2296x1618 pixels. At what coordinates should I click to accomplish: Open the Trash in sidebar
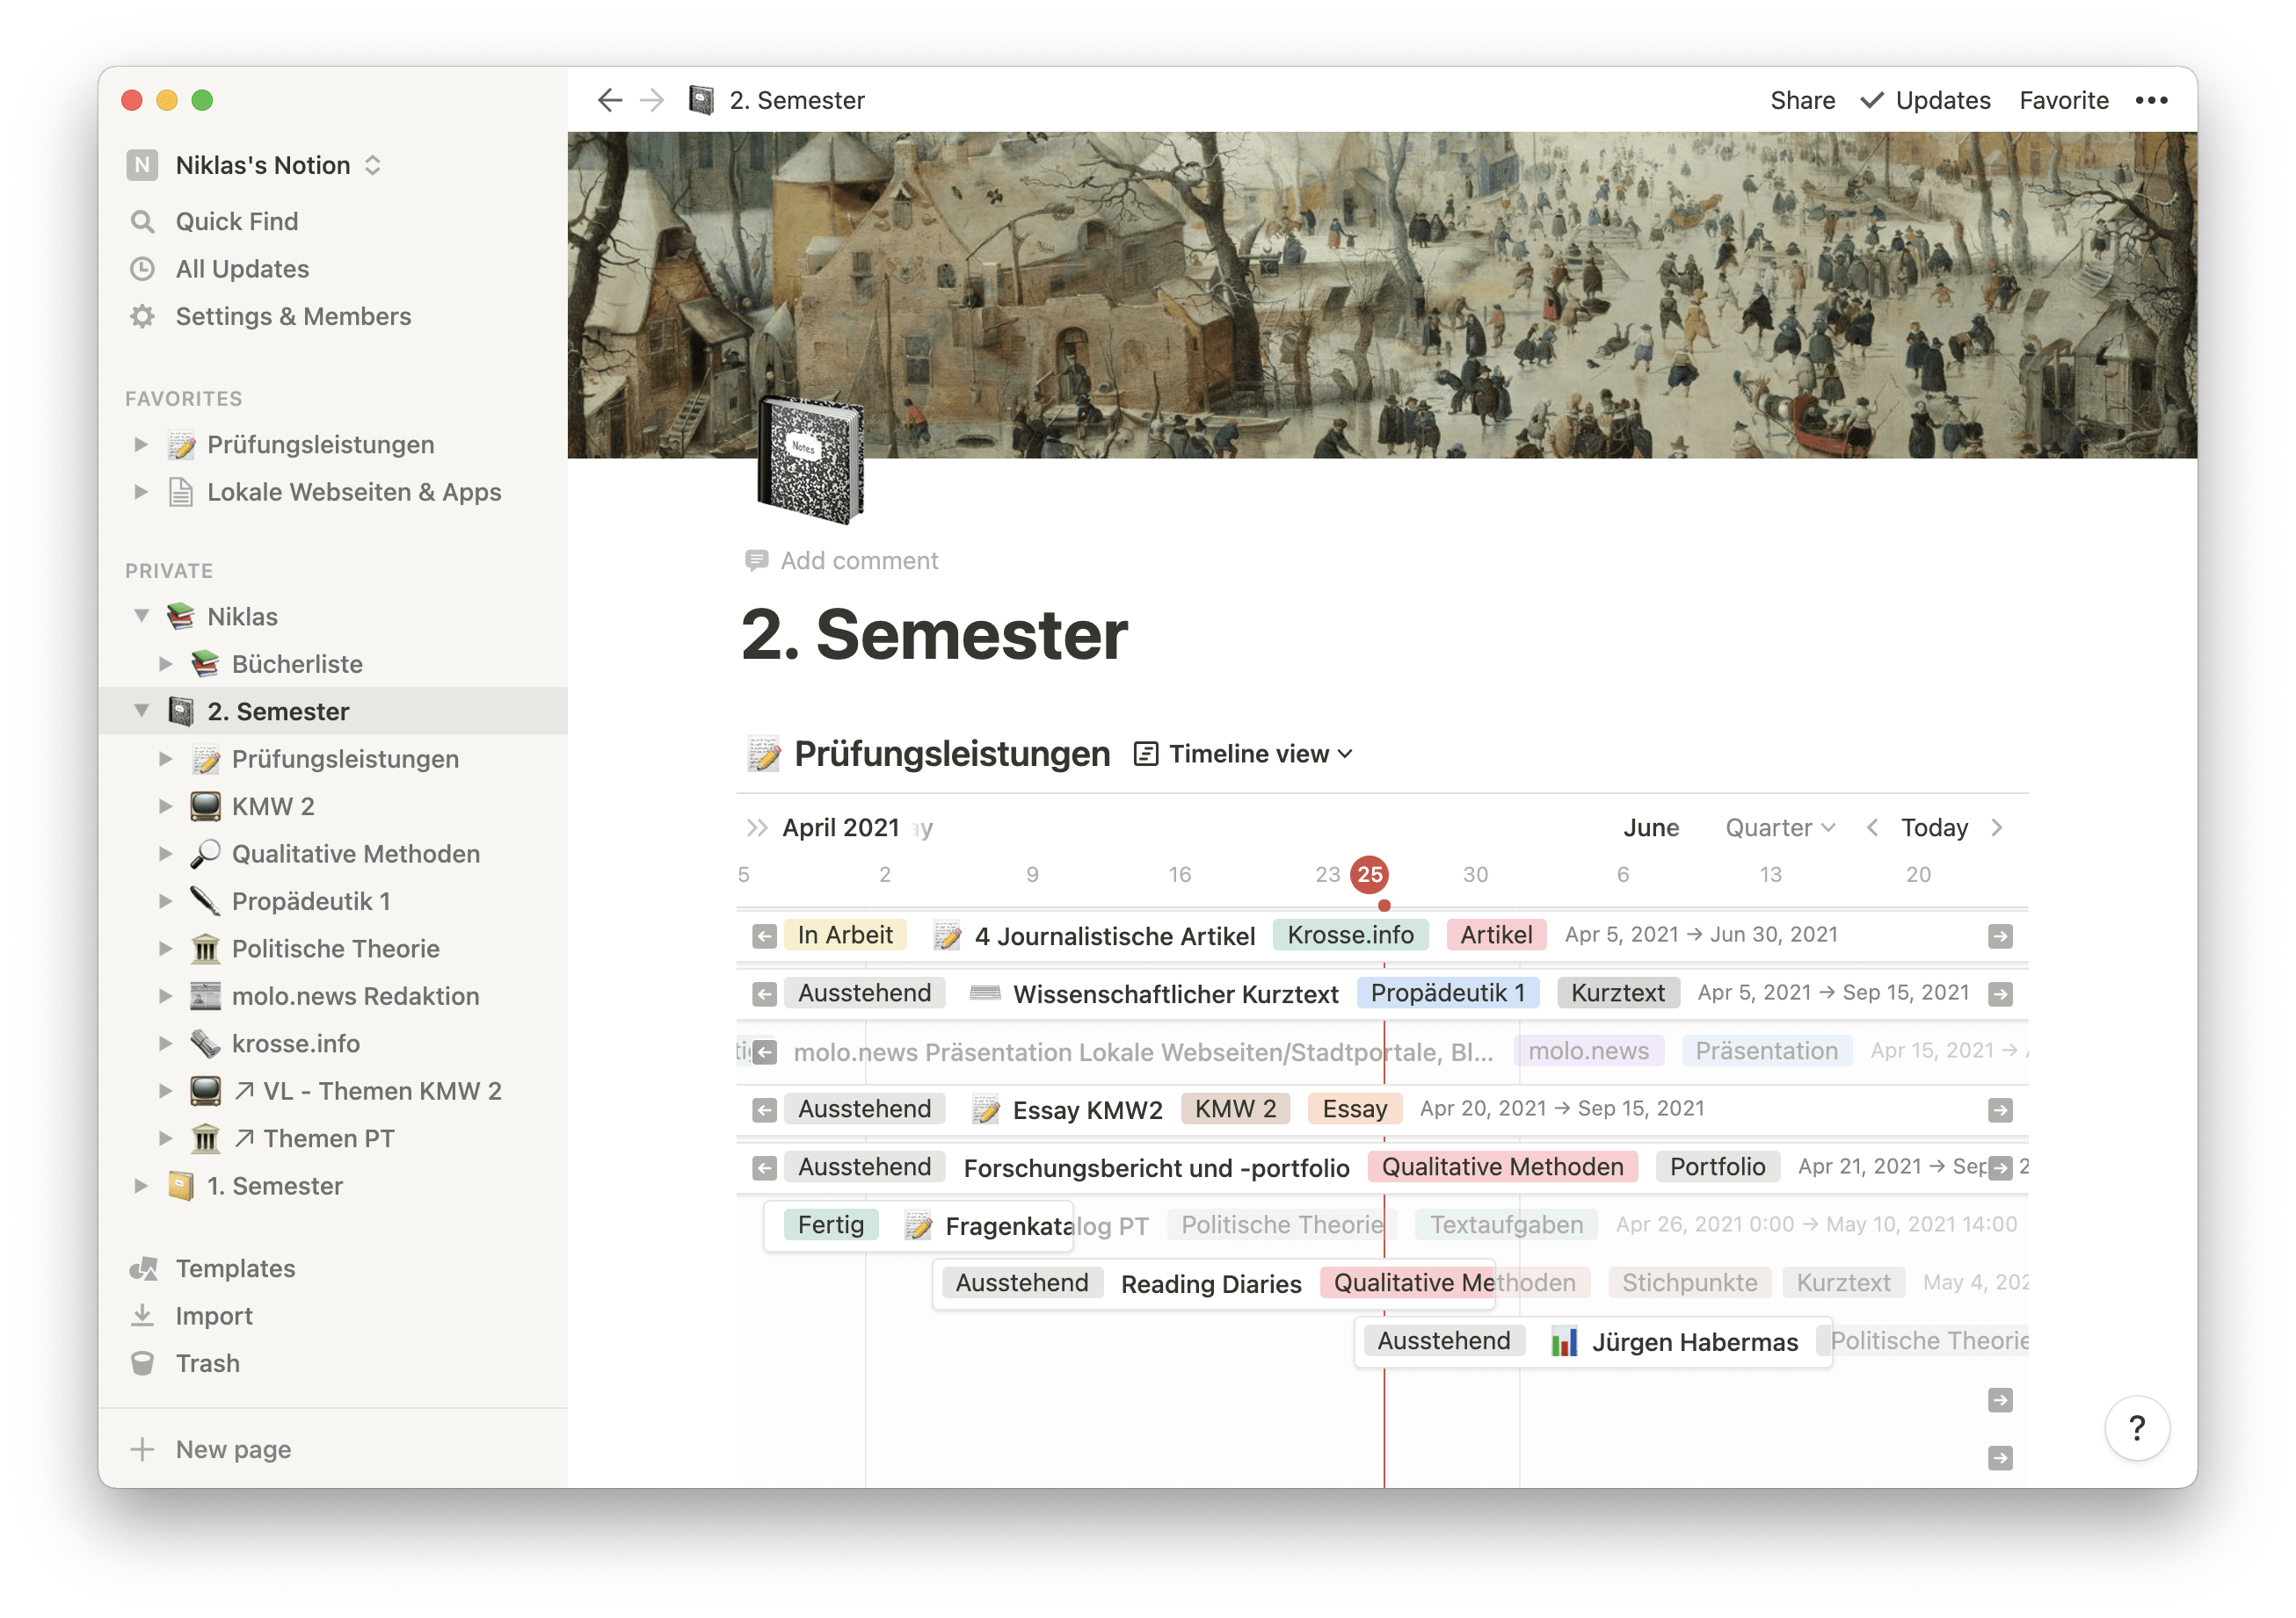[207, 1364]
